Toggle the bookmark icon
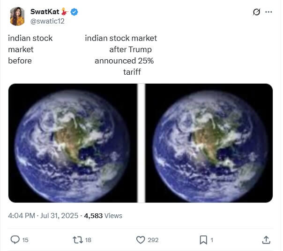This screenshot has height=251, width=283. pos(203,240)
